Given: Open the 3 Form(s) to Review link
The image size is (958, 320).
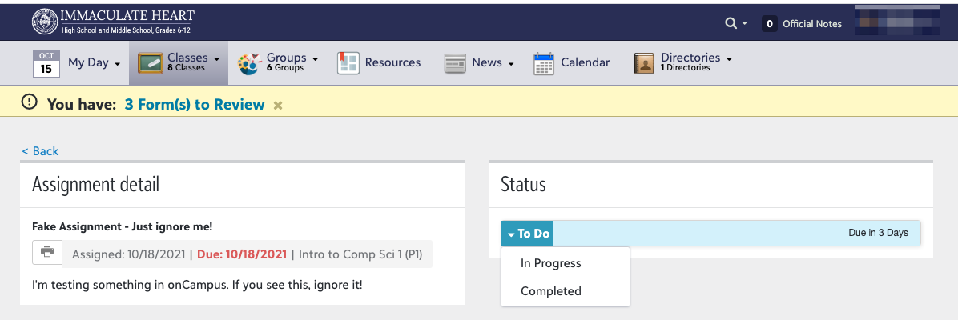Looking at the screenshot, I should tap(195, 105).
